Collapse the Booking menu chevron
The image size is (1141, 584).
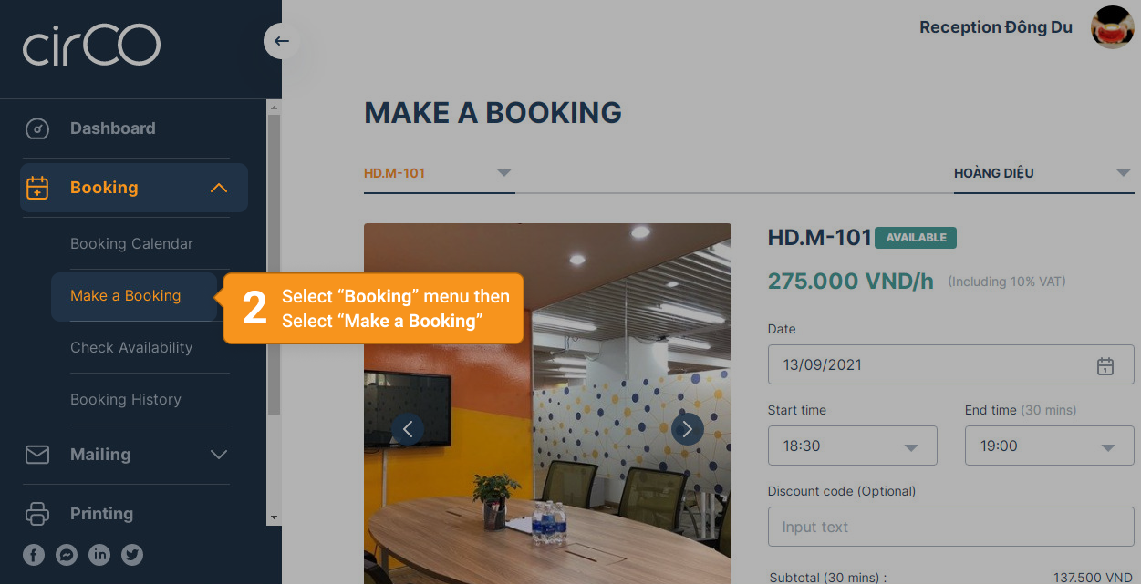[218, 188]
